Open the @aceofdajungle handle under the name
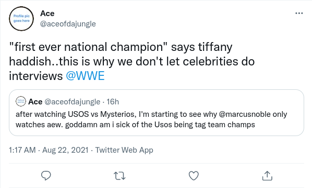This screenshot has height=188, width=312. coord(68,24)
